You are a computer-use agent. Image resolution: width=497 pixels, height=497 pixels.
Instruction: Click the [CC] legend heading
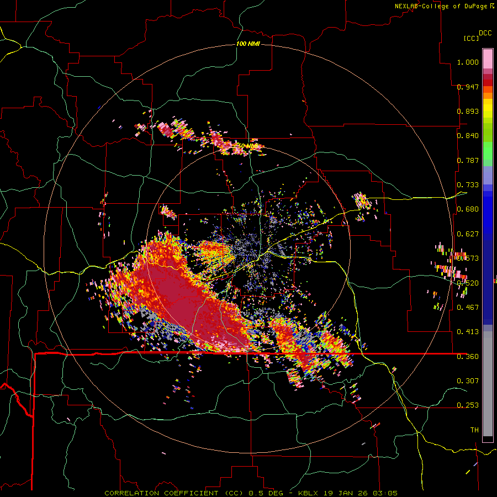[x=471, y=38]
